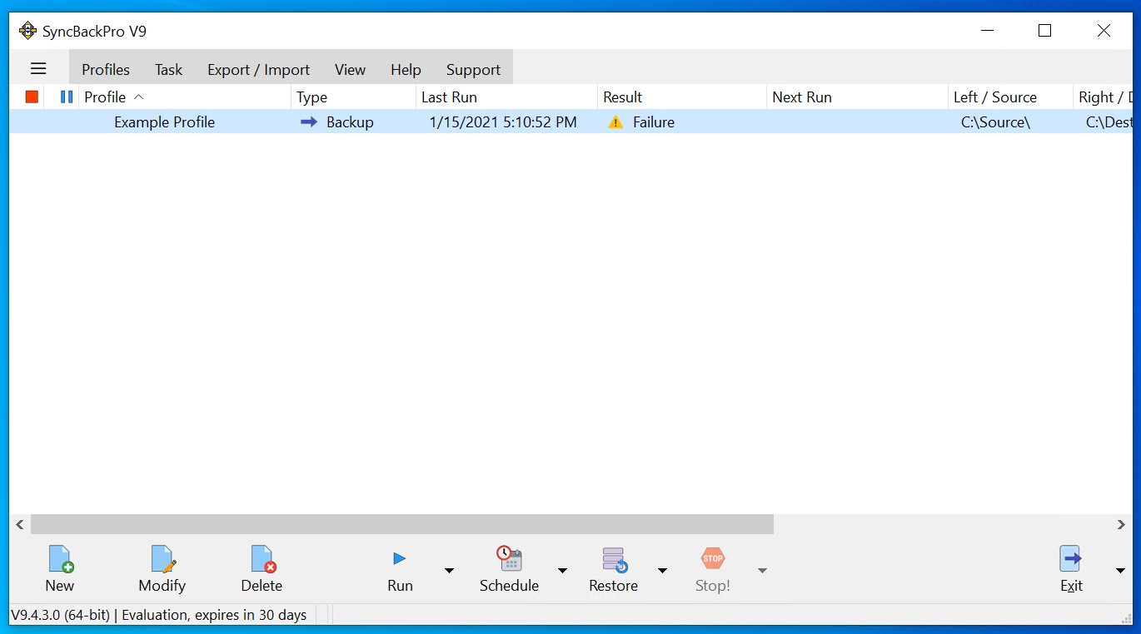This screenshot has width=1141, height=634.
Task: Sort by the Next Run column header
Action: [x=857, y=97]
